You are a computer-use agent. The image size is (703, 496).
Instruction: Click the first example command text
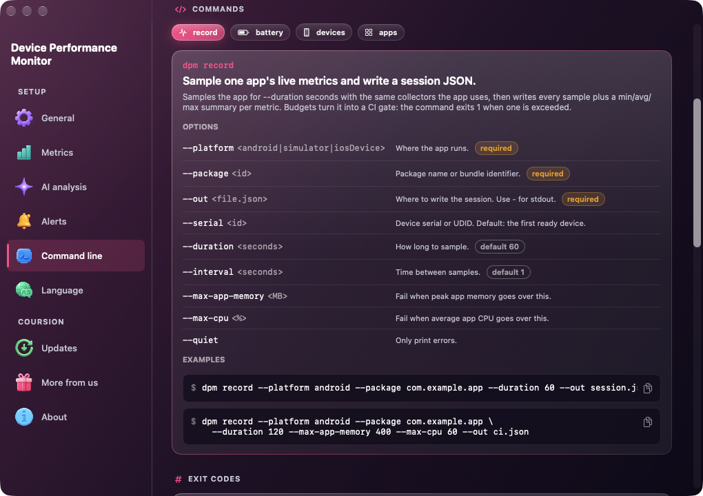[x=419, y=388]
